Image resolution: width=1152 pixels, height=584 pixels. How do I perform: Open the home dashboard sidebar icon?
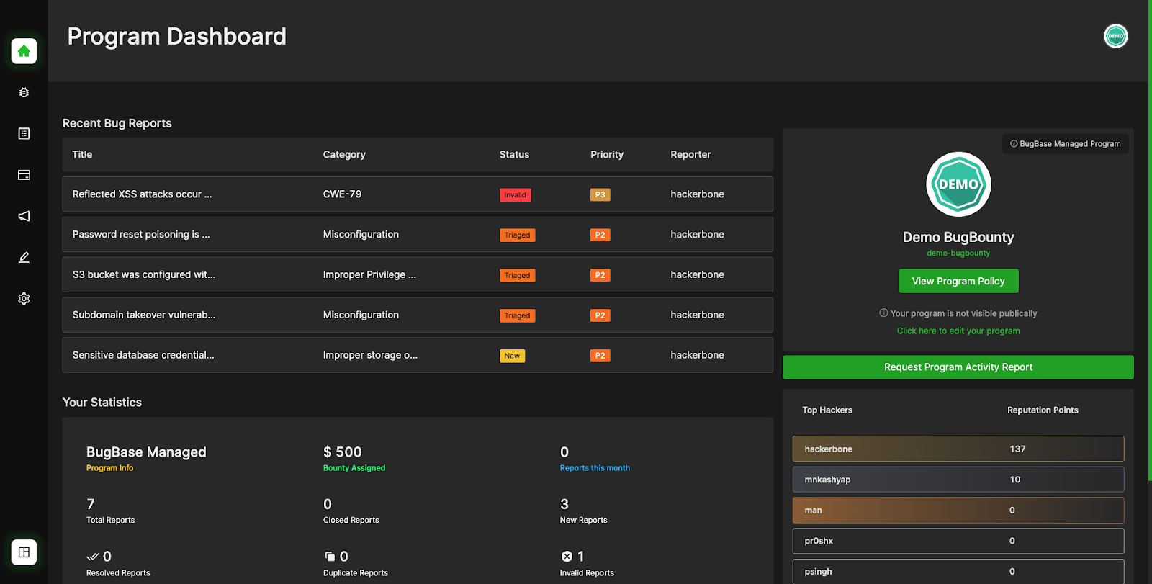point(24,51)
